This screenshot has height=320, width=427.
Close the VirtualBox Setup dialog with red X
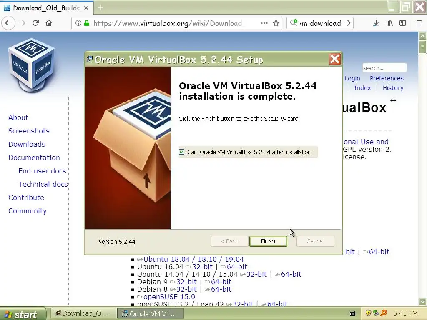click(335, 59)
